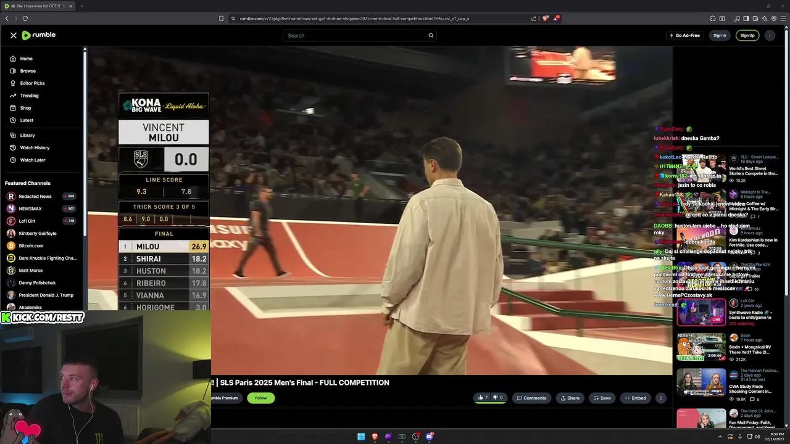Like the video with thumbs up
Viewport: 790px width, 444px height.
tap(483, 398)
